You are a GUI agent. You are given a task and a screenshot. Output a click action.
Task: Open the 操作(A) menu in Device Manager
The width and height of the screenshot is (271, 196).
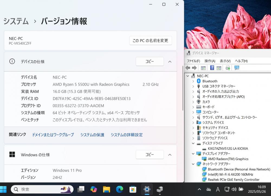pos(210,61)
